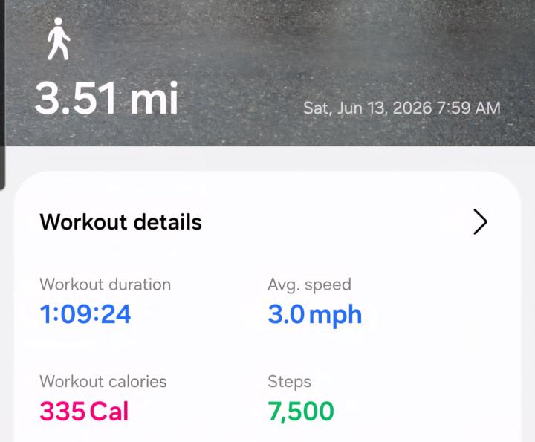Screen dimensions: 535x442
Task: Select the 7,500 steps value
Action: tap(301, 412)
